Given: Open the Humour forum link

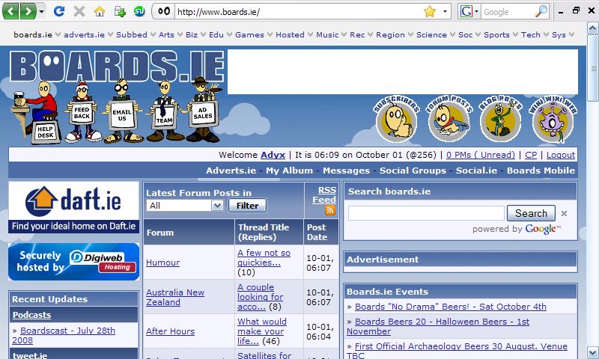Looking at the screenshot, I should click(162, 263).
